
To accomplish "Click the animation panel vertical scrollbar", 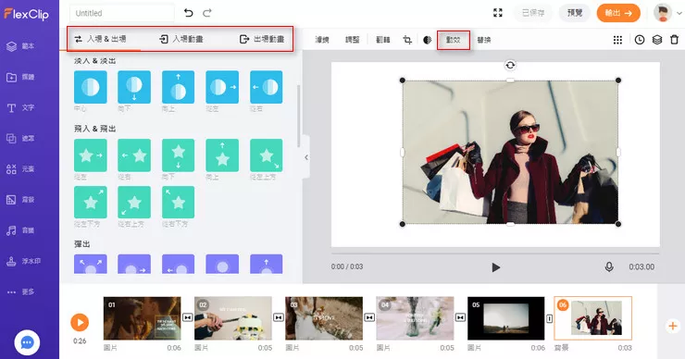I will [x=299, y=116].
